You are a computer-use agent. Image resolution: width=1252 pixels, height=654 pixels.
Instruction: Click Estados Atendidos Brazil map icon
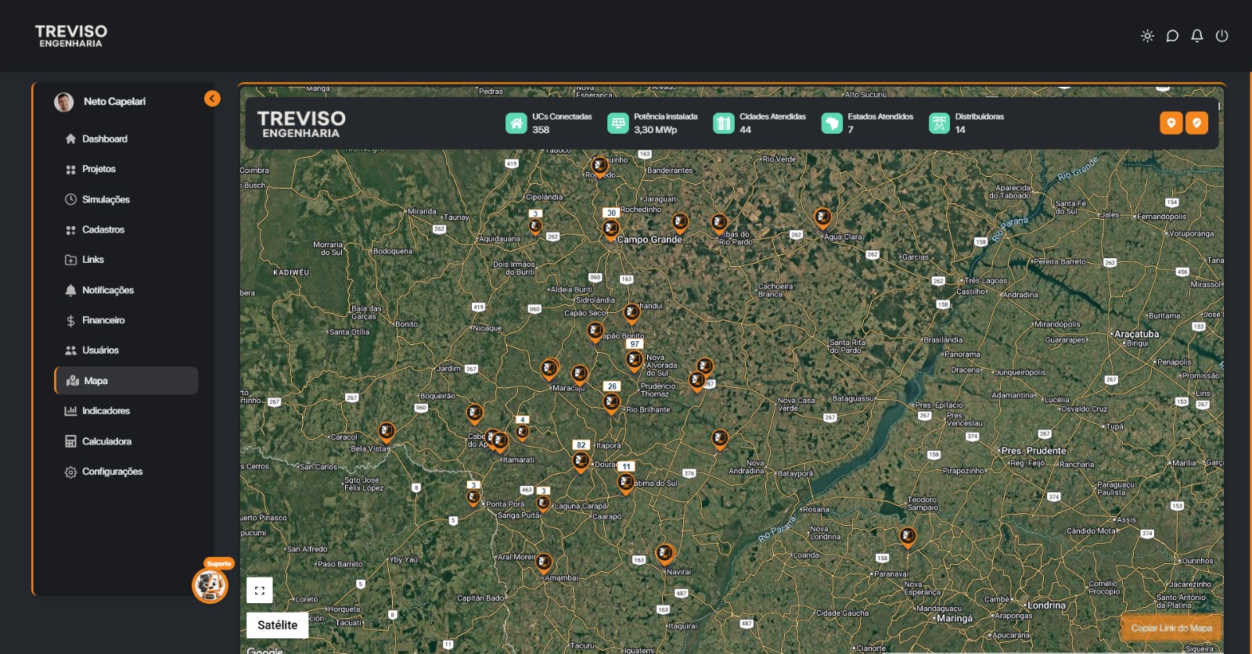(832, 123)
